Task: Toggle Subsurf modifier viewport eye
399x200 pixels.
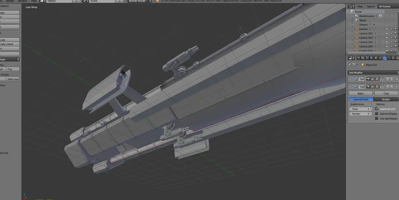Action: pyautogui.click(x=372, y=87)
